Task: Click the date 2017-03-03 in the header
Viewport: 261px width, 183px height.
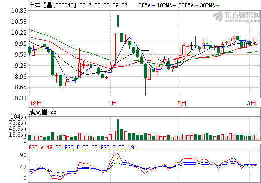Action: click(94, 5)
